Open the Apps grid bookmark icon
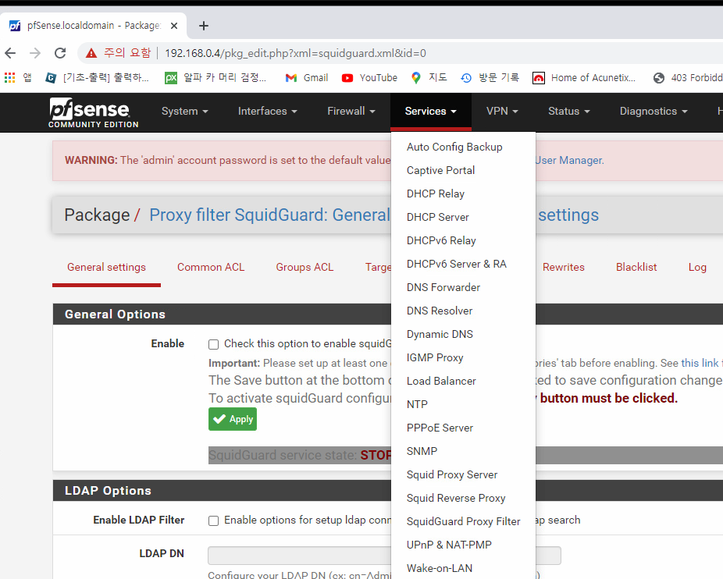The width and height of the screenshot is (723, 579). pyautogui.click(x=9, y=77)
